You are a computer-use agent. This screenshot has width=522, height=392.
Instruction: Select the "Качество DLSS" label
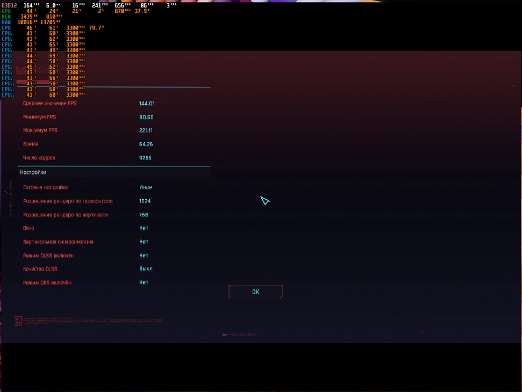[40, 268]
